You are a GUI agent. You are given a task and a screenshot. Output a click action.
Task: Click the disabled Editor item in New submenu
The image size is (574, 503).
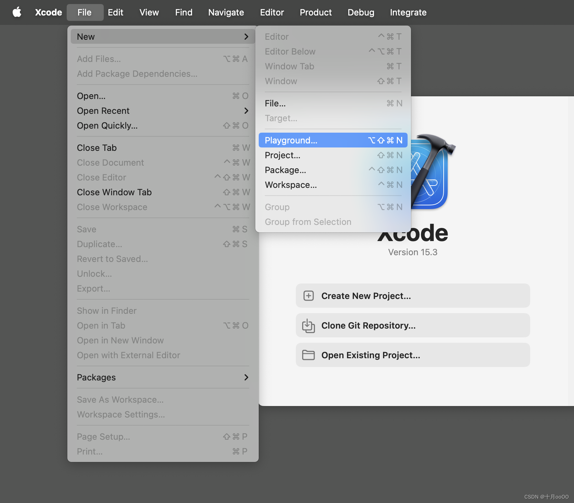(333, 36)
